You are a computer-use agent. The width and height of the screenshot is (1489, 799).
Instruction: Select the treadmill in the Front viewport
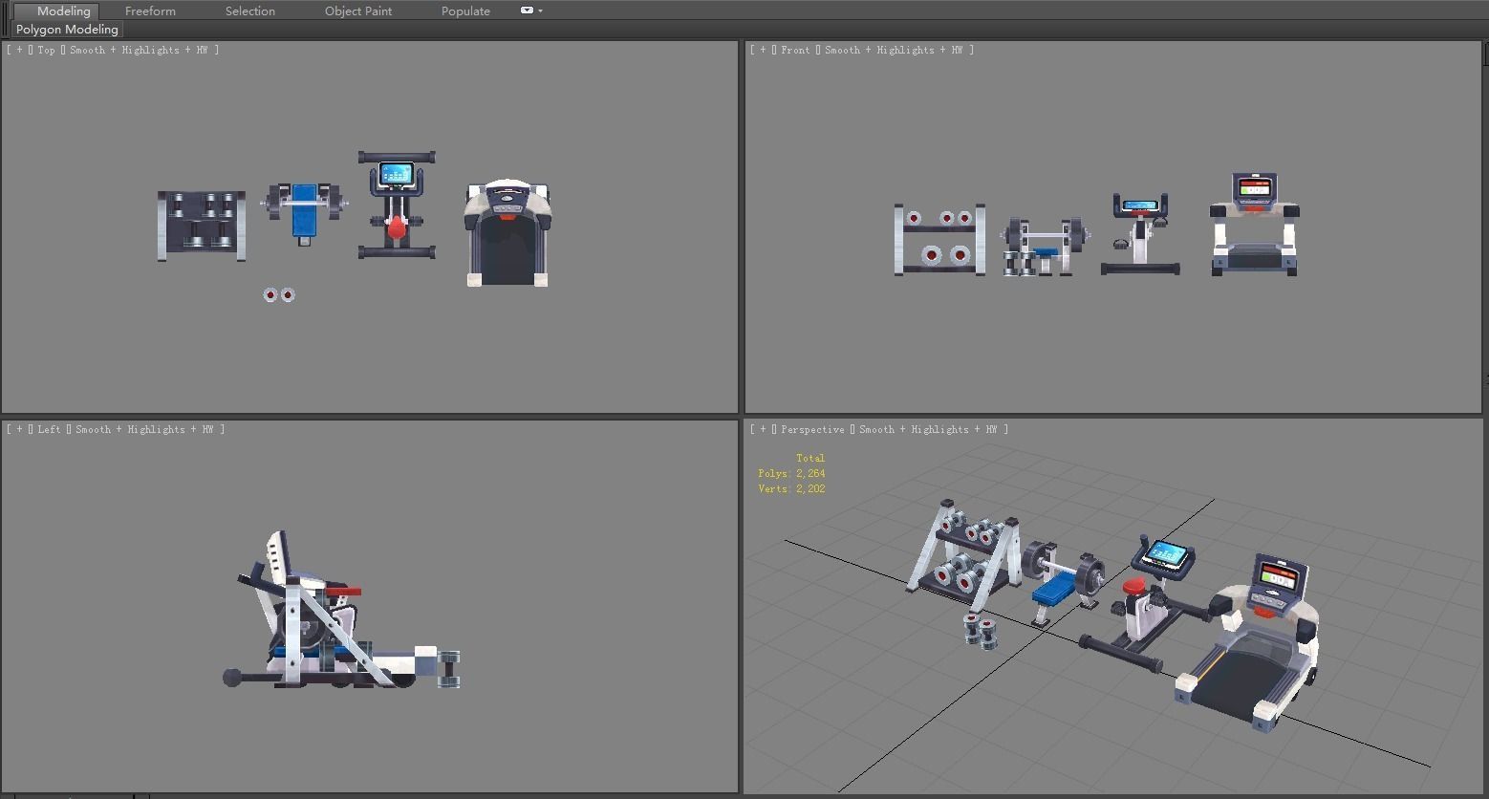[x=1254, y=226]
